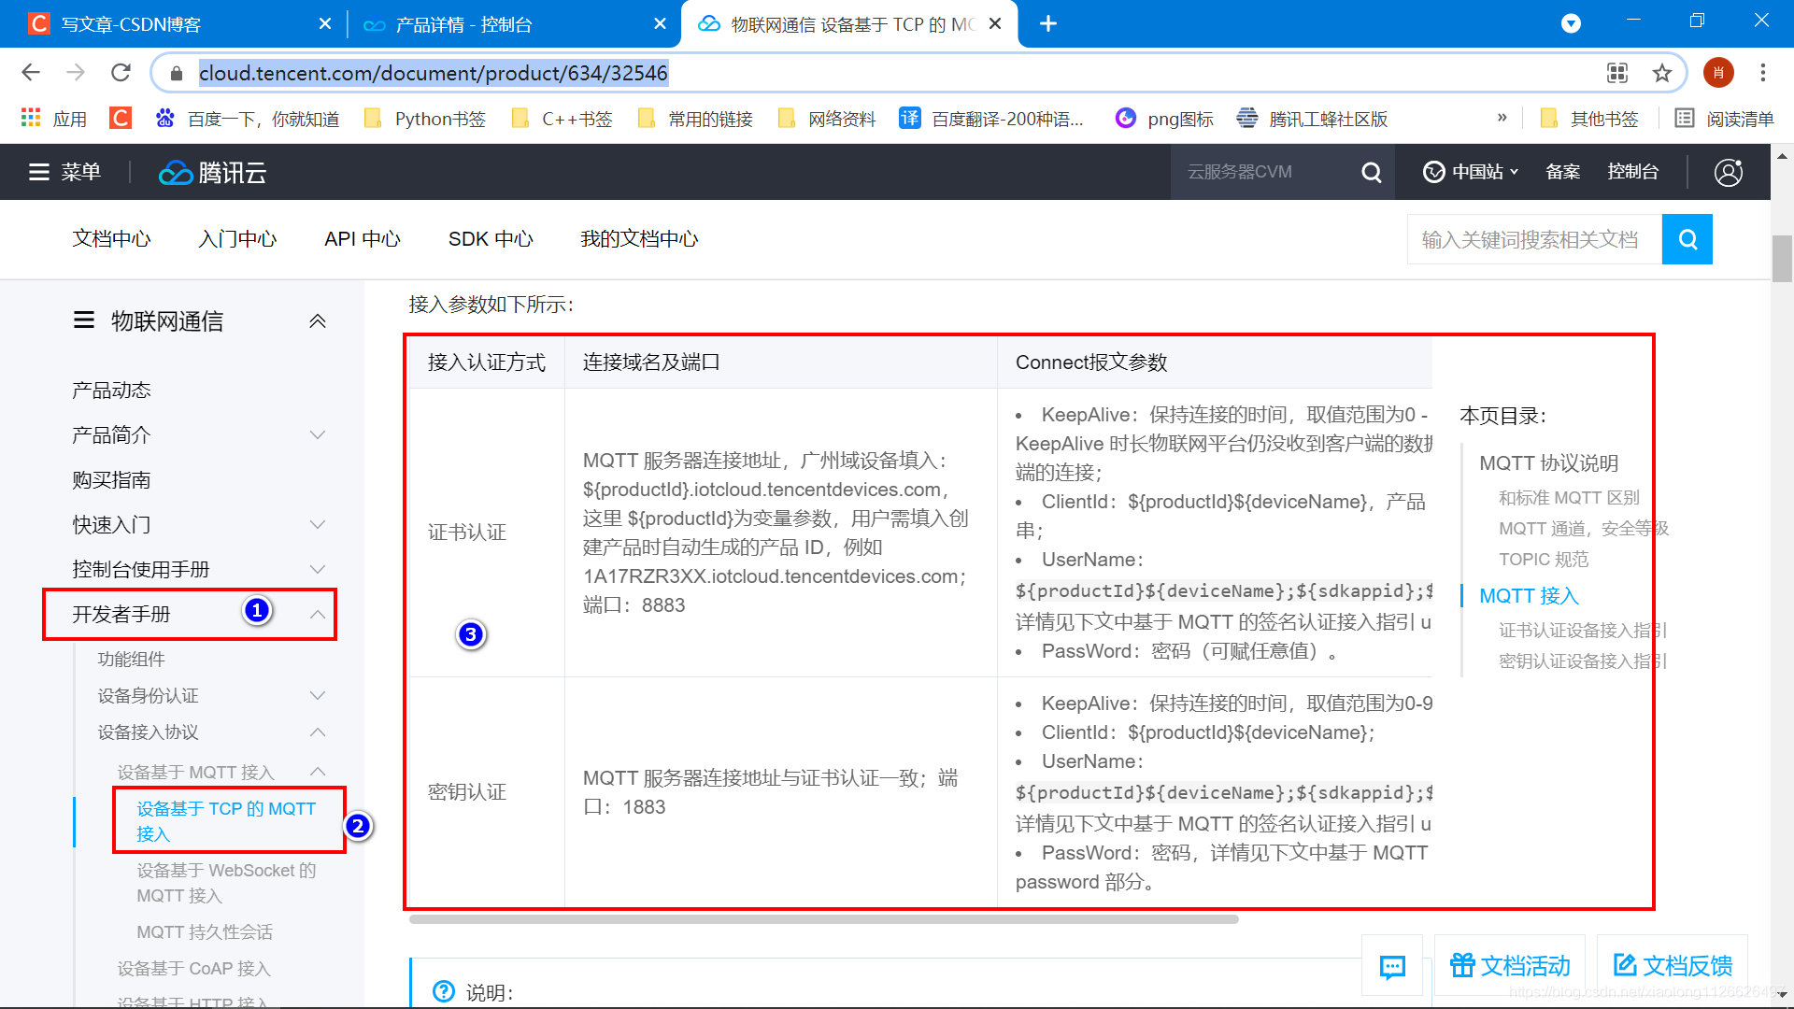Expand the 产品简介 section chevron

[x=318, y=435]
